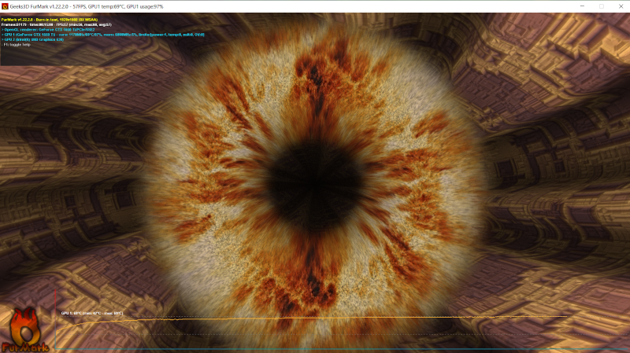630x353 pixels.
Task: Click the 'OpenGL renderer: GeForce GTX' line
Action: tap(48, 30)
